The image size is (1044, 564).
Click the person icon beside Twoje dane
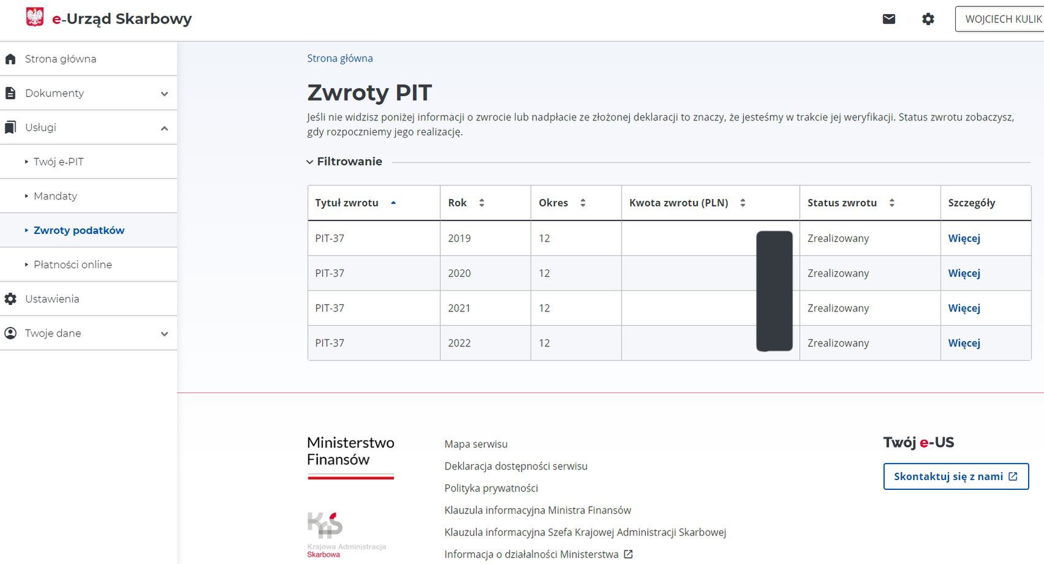[x=9, y=333]
